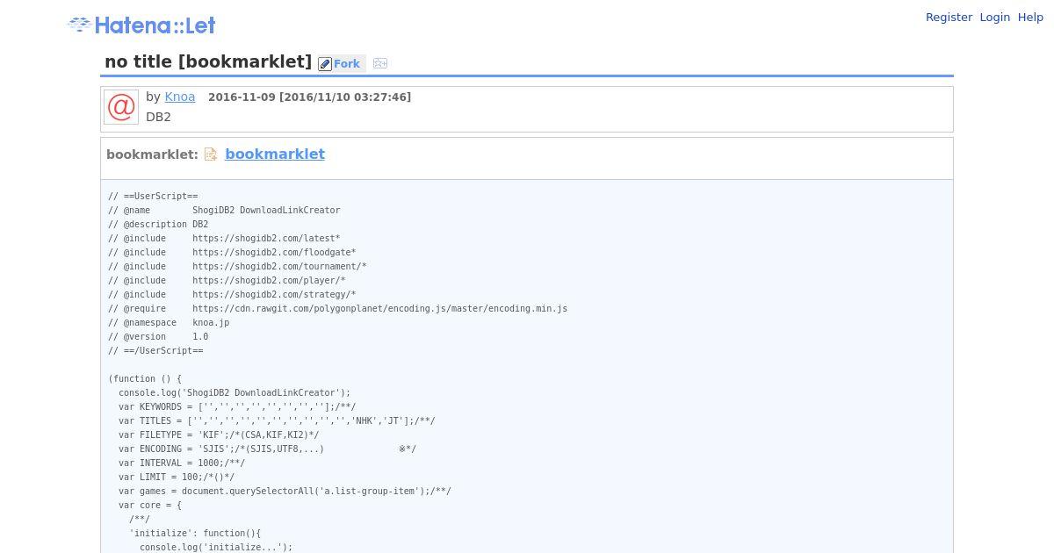The width and height of the screenshot is (1054, 553).
Task: Click the '// ==UserScript==' opening line
Action: [x=153, y=197]
